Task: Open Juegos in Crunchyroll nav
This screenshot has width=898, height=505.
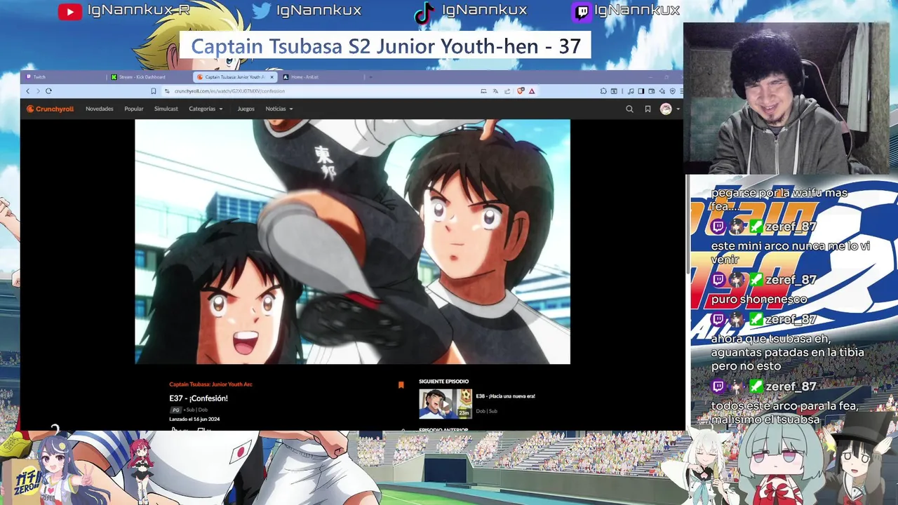Action: coord(246,109)
